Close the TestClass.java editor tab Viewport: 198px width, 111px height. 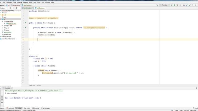tap(45, 8)
